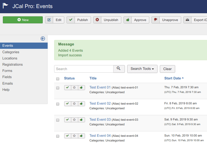Click the 'Added 4 Events' message text

click(70, 50)
